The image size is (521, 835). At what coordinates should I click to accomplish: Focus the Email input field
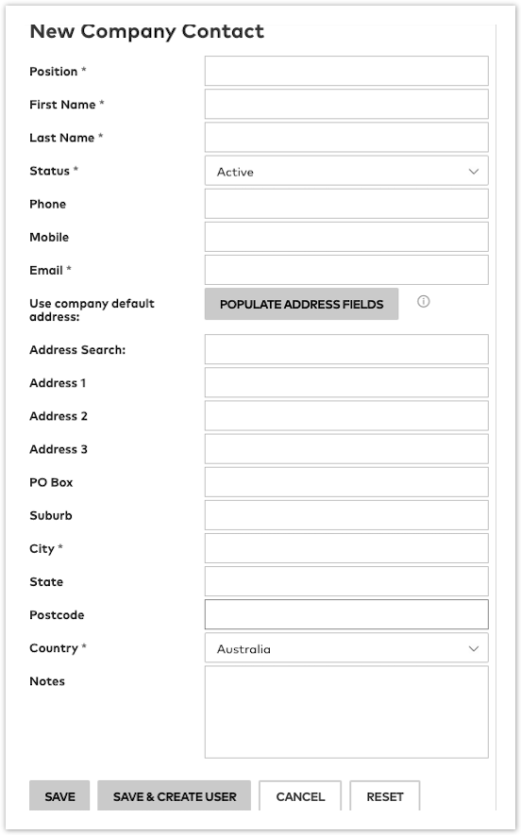(346, 270)
